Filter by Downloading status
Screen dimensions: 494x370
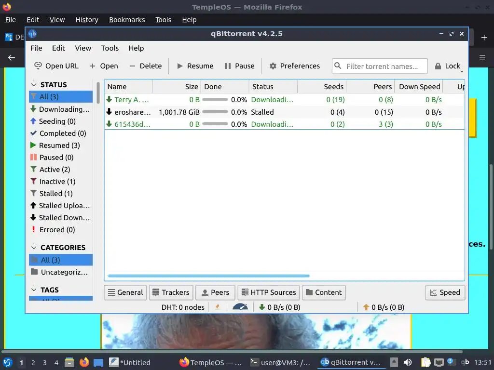click(x=61, y=109)
